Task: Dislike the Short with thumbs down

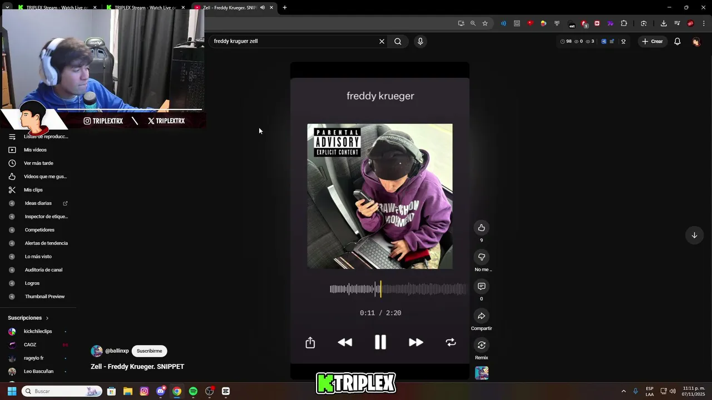Action: coord(481,257)
